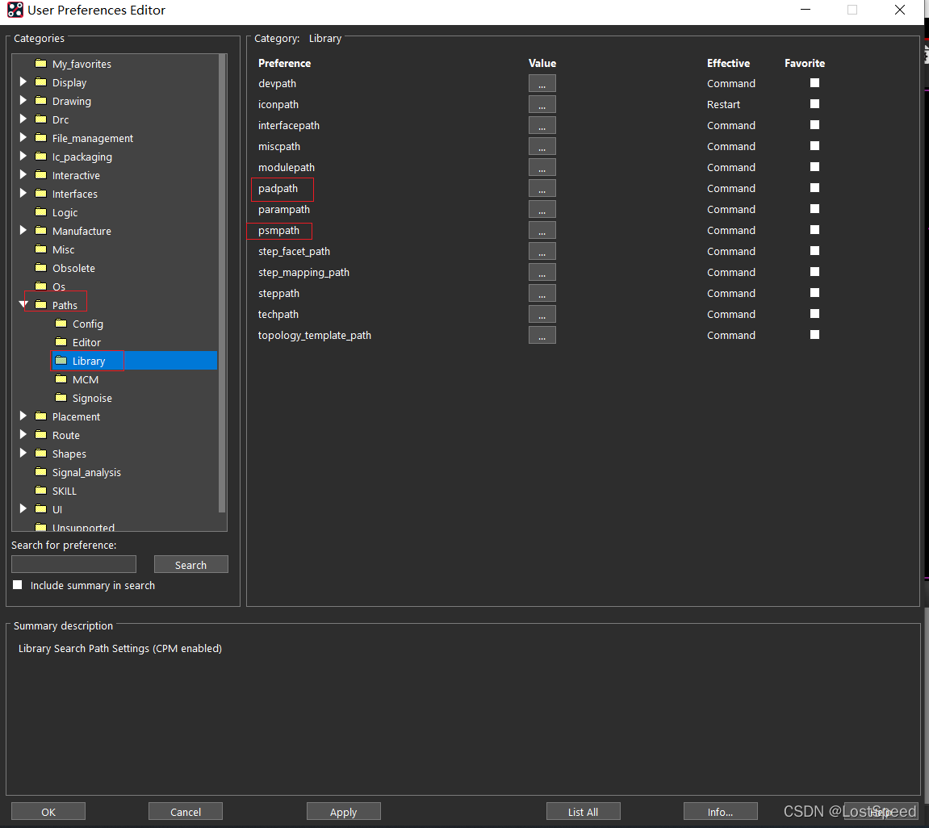Click the My_favorites folder icon

(40, 64)
